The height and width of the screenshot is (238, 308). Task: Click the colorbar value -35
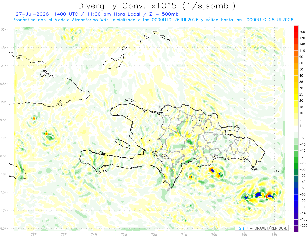[302, 176]
